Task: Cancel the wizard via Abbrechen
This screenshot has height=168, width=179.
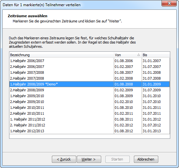Action: pyautogui.click(x=146, y=159)
